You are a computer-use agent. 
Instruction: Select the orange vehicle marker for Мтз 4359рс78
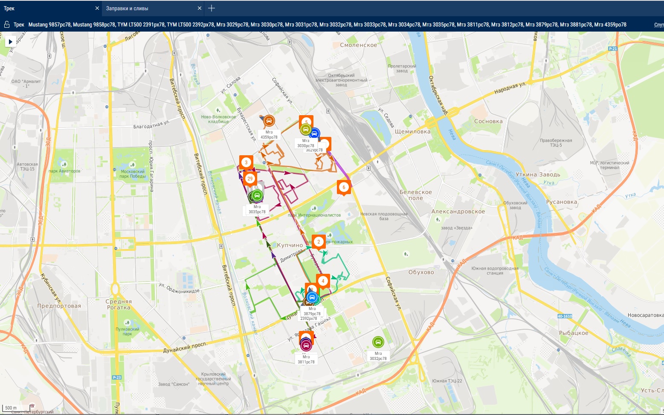click(269, 121)
